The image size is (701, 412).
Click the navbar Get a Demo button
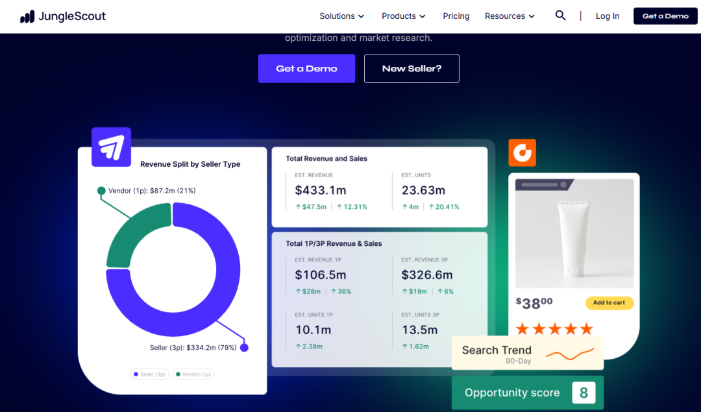pyautogui.click(x=665, y=16)
